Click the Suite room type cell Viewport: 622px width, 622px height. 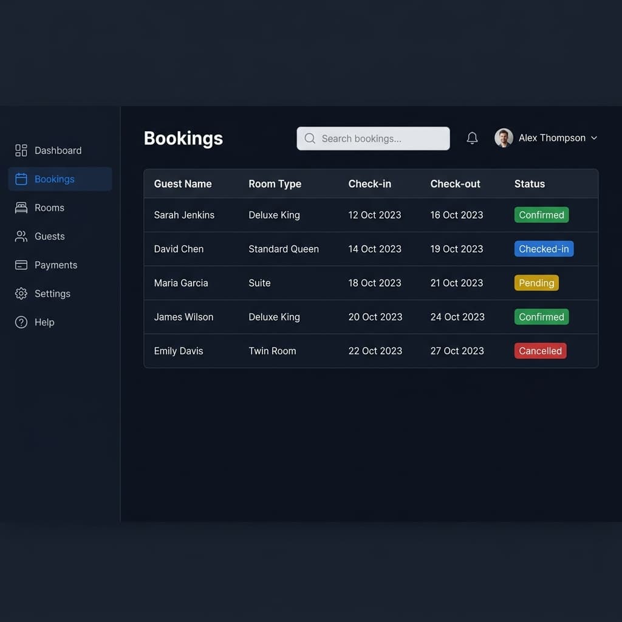(259, 283)
